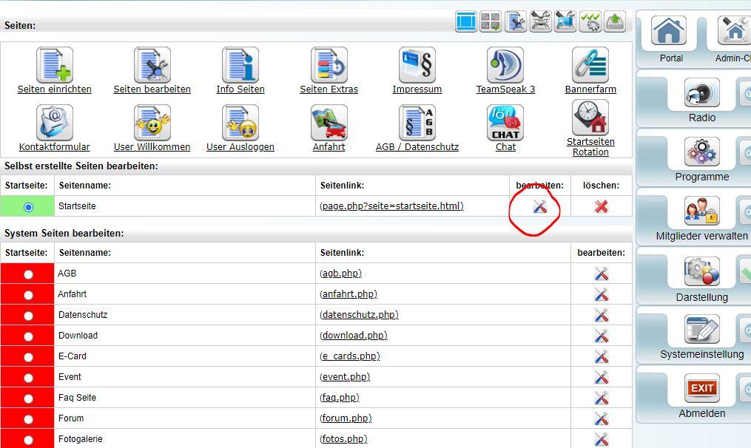Click the Startseiten Rotation clock icon
Screen dimensions: 751x448
tap(590, 118)
